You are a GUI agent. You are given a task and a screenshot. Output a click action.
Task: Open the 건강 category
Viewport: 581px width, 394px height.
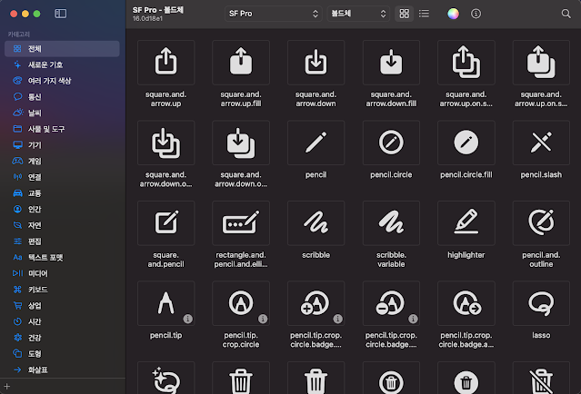pos(62,338)
